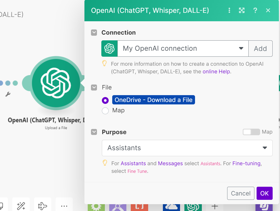
Task: Open the Fine-tuning documentation link
Action: [x=246, y=164]
